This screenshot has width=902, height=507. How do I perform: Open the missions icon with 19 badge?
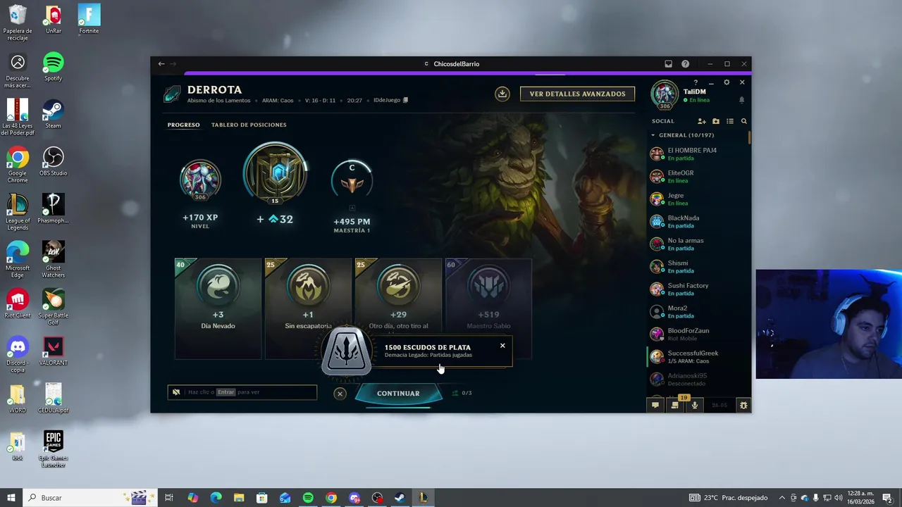(x=675, y=404)
